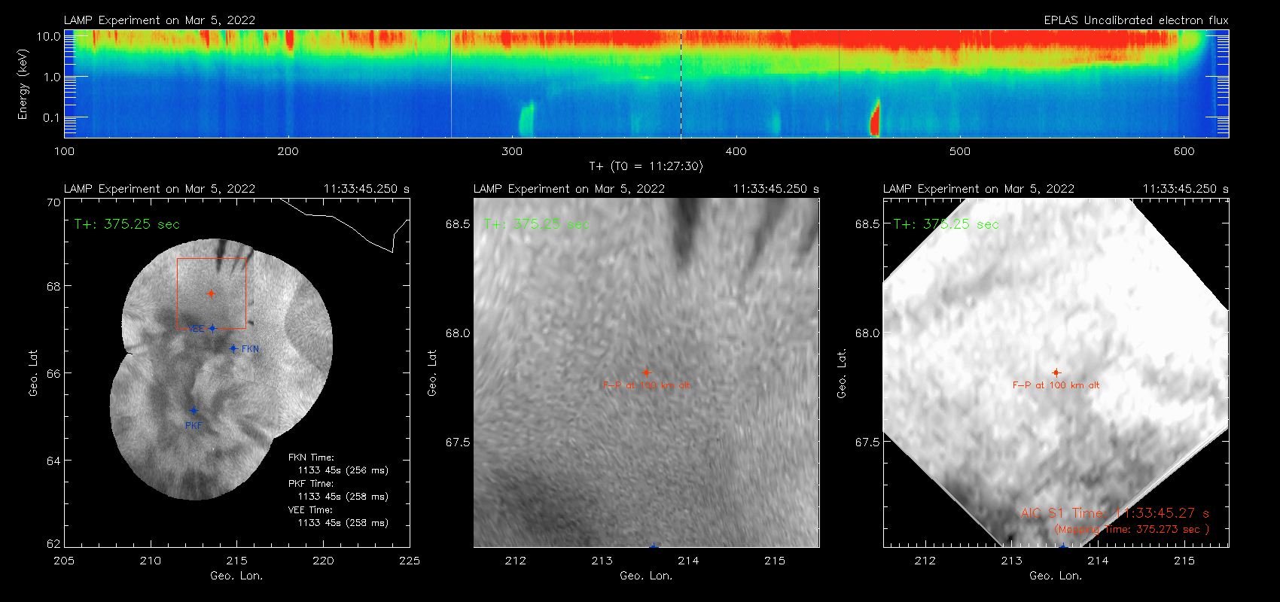Click the '500' time tick on spectrogram

coord(960,151)
